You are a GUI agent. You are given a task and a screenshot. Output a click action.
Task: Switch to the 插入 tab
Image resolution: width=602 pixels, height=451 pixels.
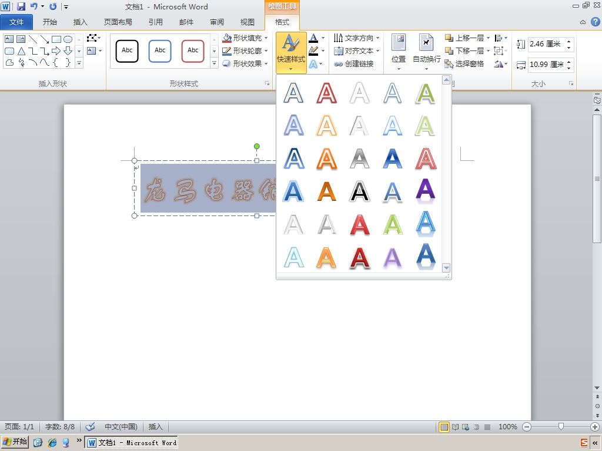80,22
